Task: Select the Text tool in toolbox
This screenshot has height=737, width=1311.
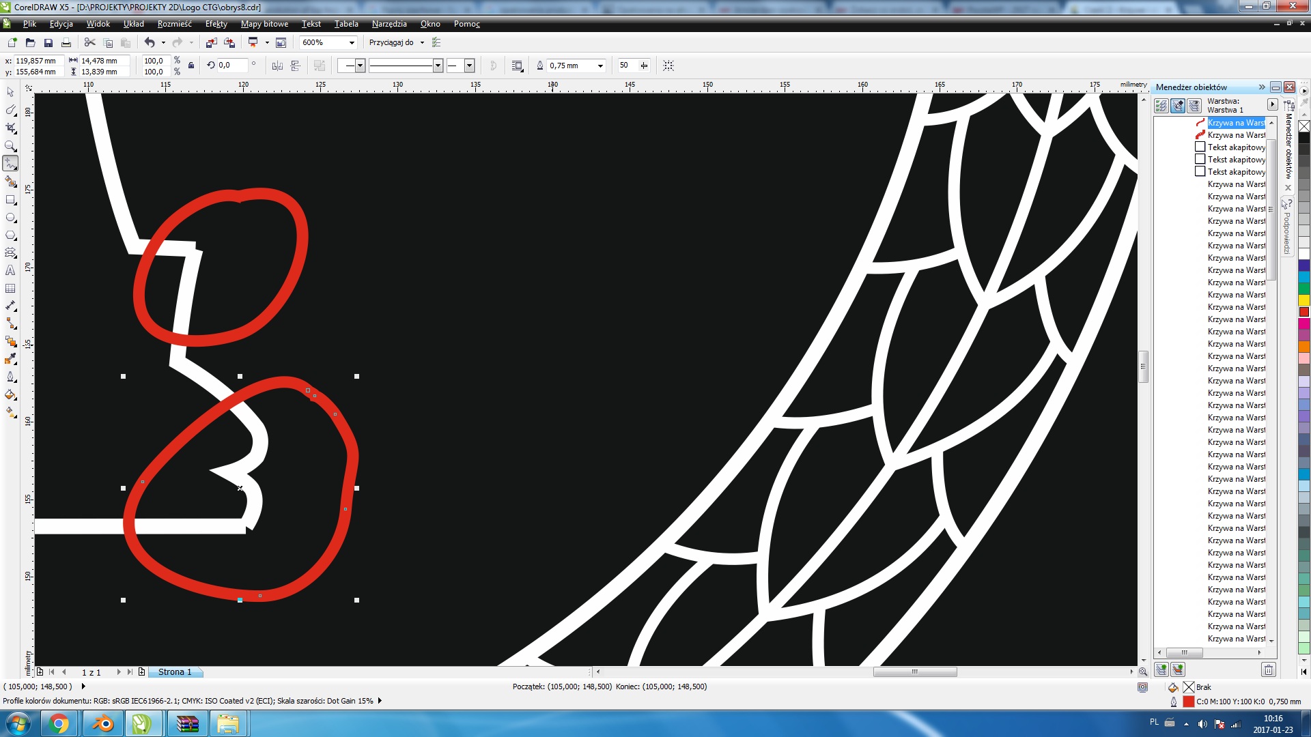Action: (x=10, y=270)
